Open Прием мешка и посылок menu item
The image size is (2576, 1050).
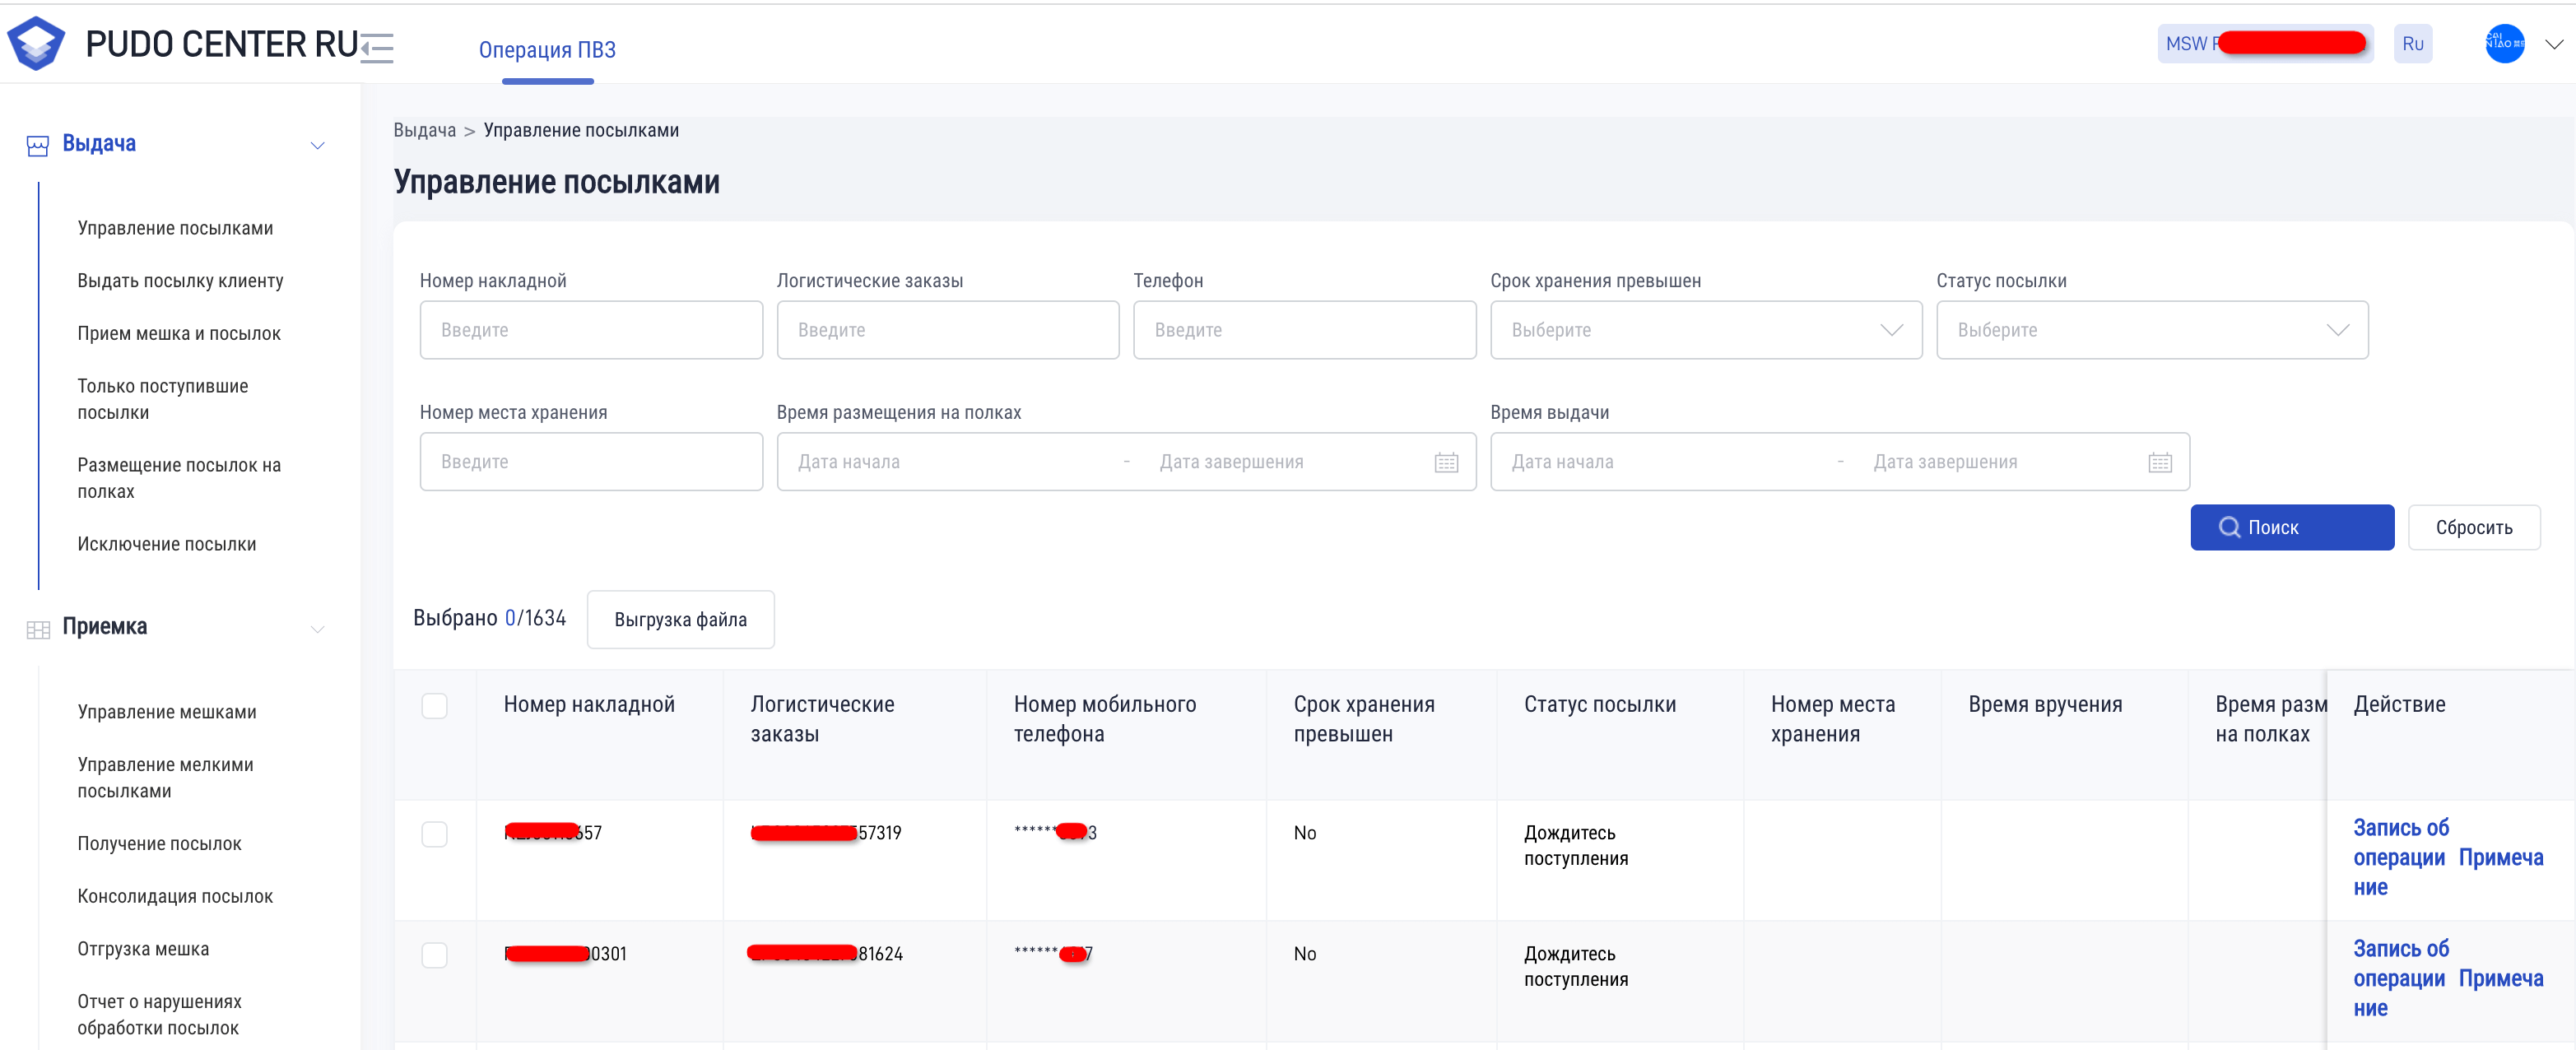point(179,334)
